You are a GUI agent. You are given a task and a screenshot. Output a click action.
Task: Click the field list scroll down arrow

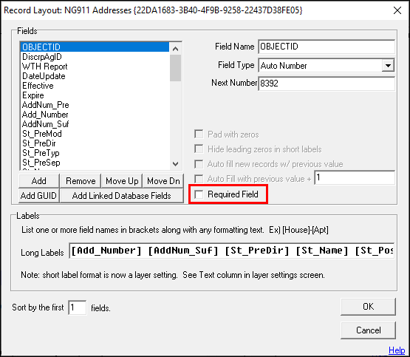[176, 164]
